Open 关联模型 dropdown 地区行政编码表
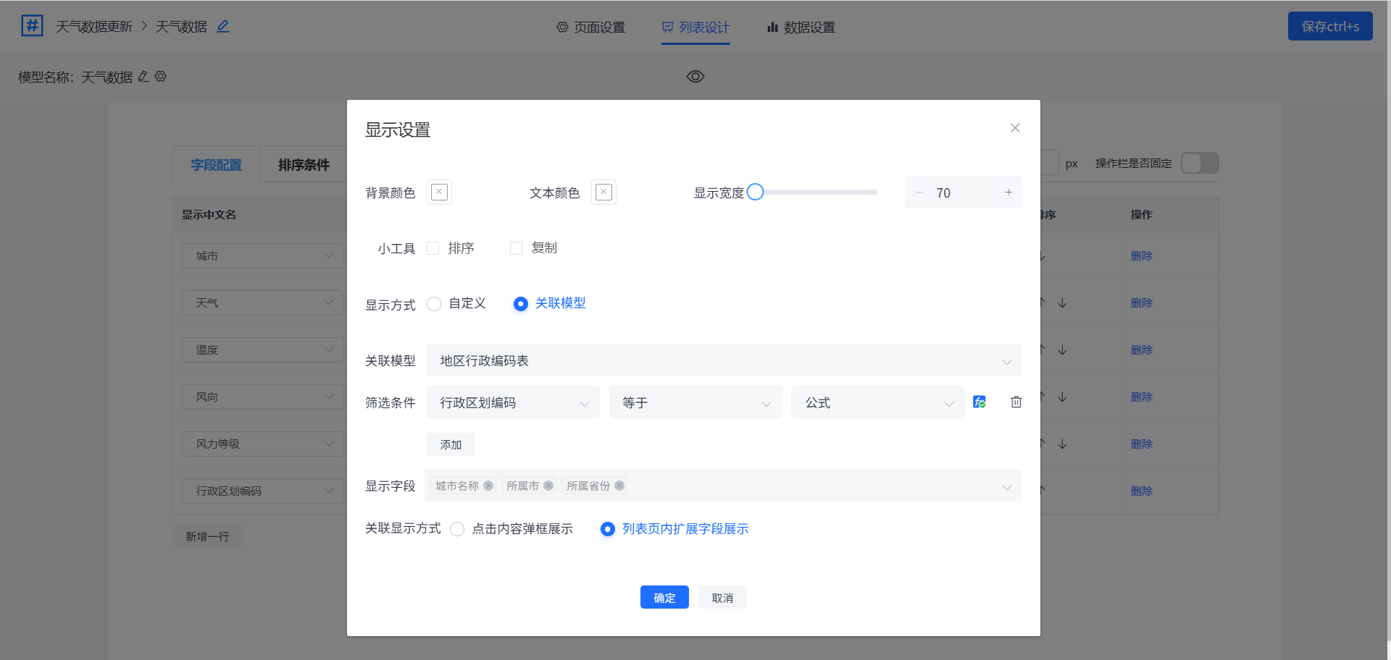This screenshot has width=1391, height=660. coord(724,360)
